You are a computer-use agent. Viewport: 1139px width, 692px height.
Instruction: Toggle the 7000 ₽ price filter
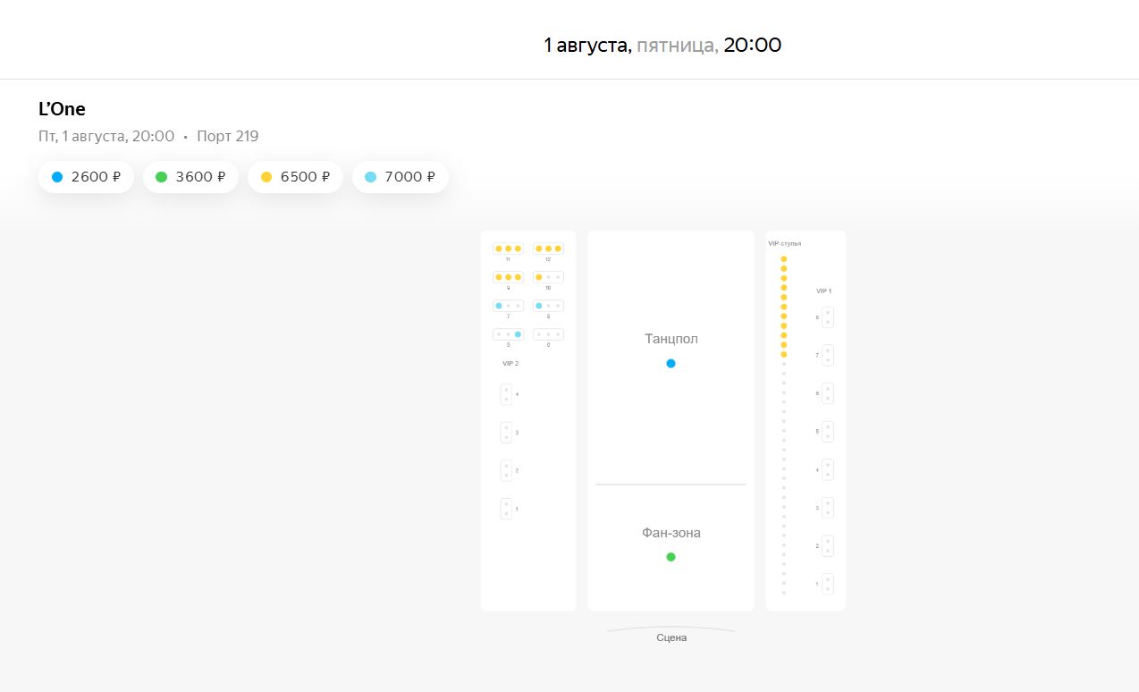400,177
